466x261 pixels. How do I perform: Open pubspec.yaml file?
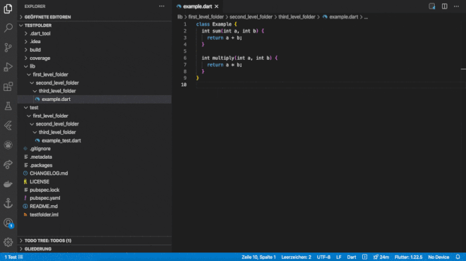(x=95, y=198)
